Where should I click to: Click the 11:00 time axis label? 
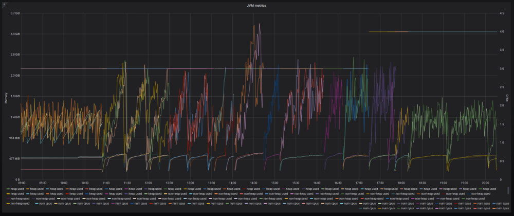tap(106, 183)
